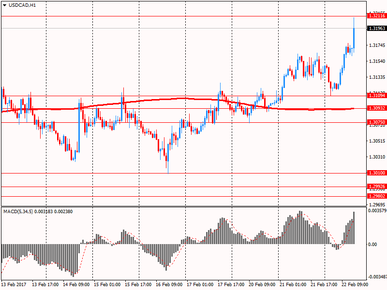
Task: Click the MACD 0.00 zero-level value
Action: pyautogui.click(x=372, y=245)
